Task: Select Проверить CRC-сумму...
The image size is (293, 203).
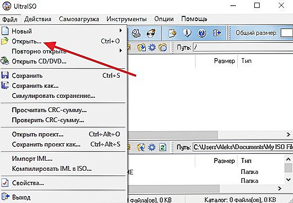Action: 63,120
